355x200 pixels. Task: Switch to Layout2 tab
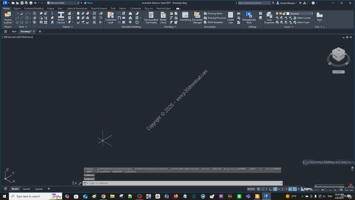pyautogui.click(x=39, y=189)
